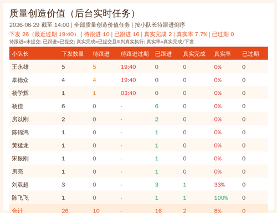Select the name 房以刚
277x213 pixels.
tap(20, 119)
